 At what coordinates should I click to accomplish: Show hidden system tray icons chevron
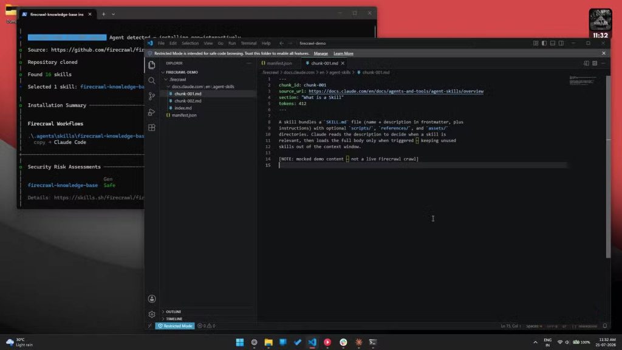(x=535, y=342)
